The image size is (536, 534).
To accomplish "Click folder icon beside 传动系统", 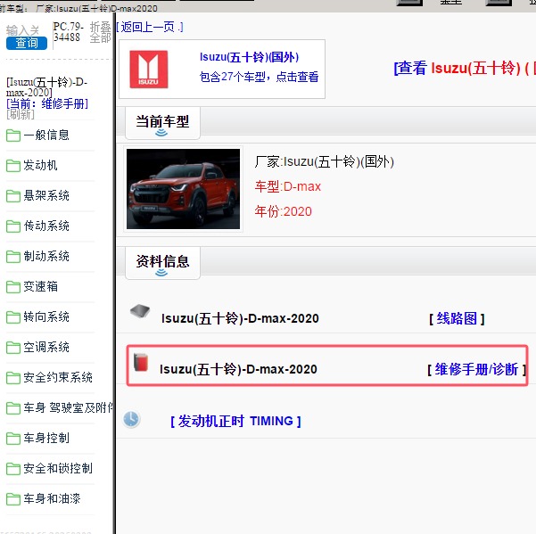I will (x=13, y=226).
